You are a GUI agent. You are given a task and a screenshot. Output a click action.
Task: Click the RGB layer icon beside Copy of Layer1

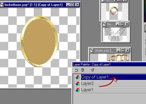click(78, 77)
